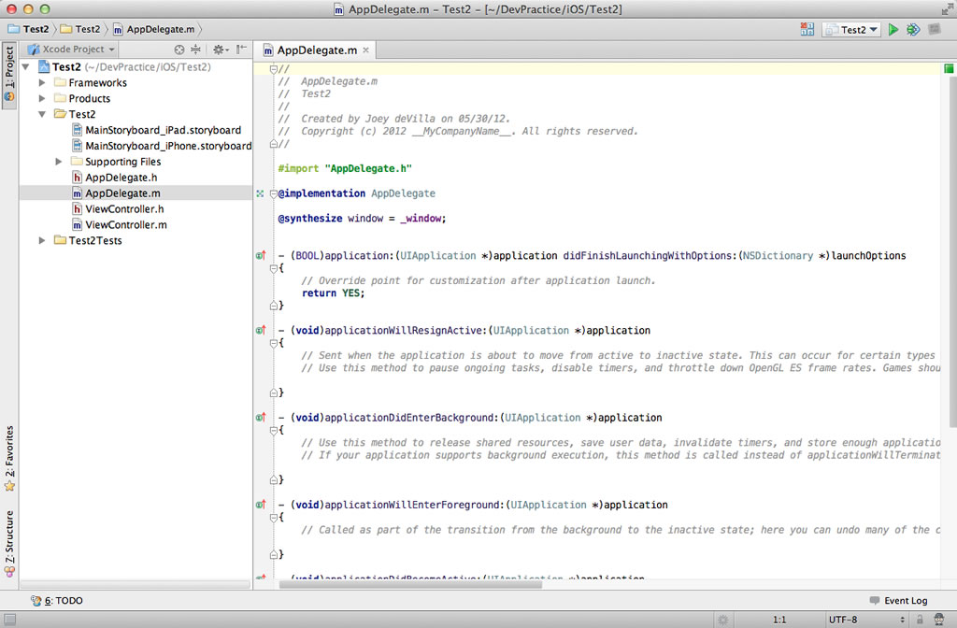This screenshot has height=628, width=957.
Task: Toggle the Z: Structure tool window
Action: (9, 544)
